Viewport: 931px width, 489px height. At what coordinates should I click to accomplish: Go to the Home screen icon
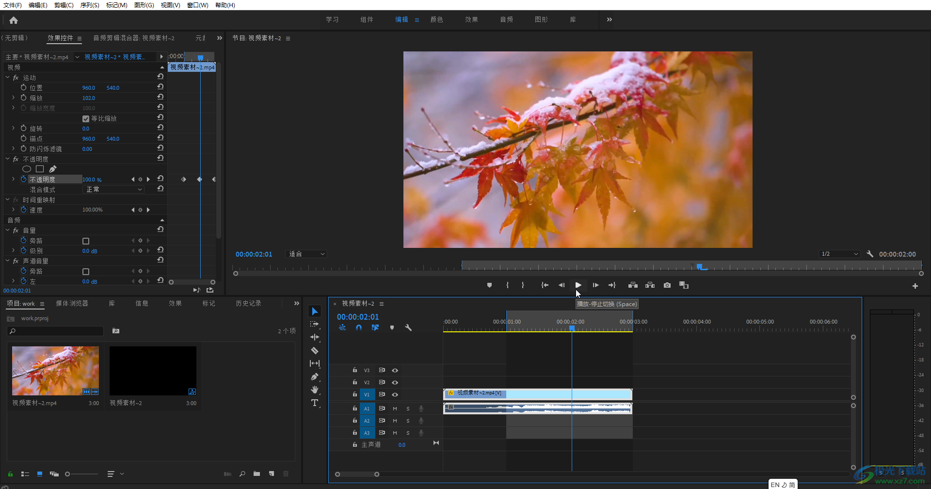point(14,20)
